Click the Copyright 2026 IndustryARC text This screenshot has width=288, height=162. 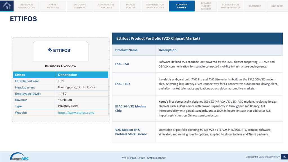coord(263,157)
